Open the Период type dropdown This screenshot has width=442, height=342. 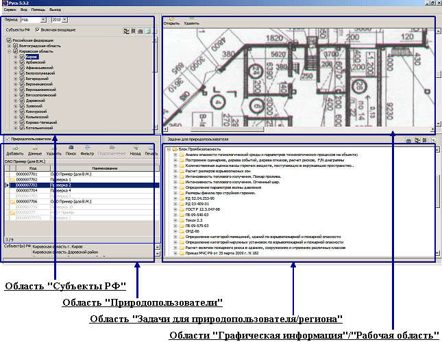click(44, 21)
